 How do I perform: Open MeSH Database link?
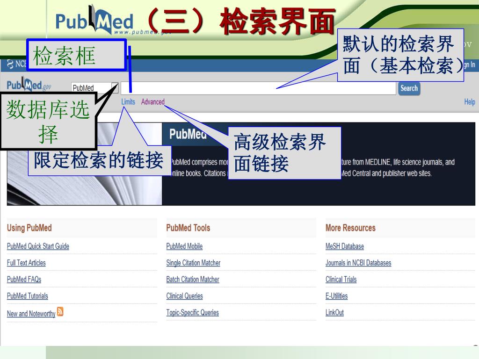[345, 246]
